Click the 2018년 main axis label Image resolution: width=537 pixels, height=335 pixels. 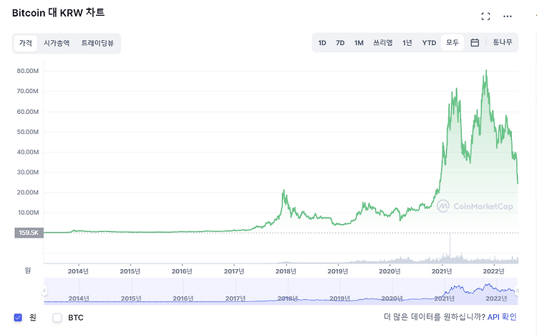click(x=286, y=271)
